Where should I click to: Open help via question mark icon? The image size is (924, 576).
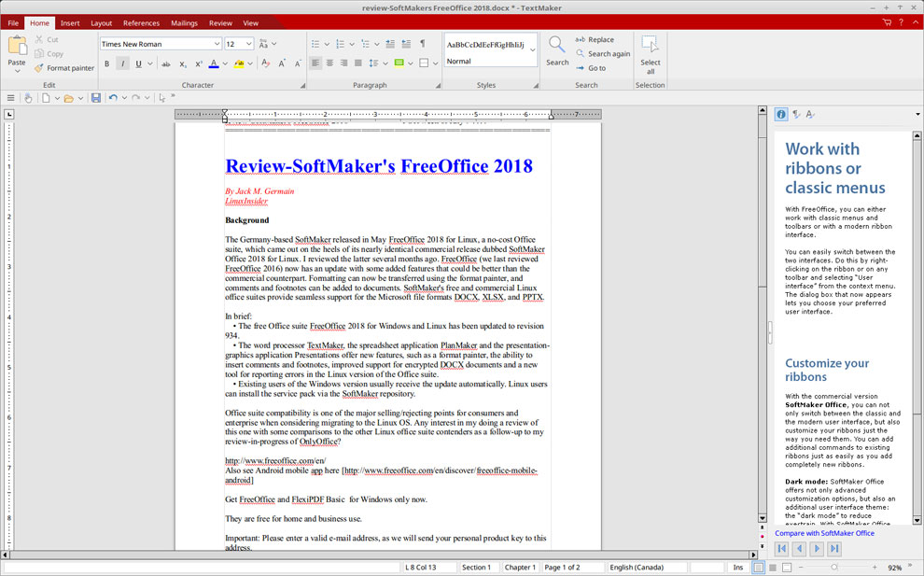901,22
